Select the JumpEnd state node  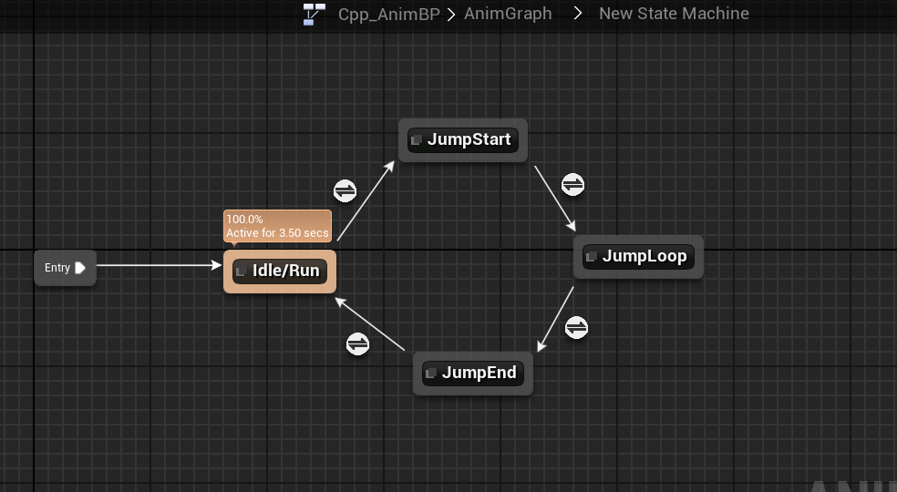[473, 374]
